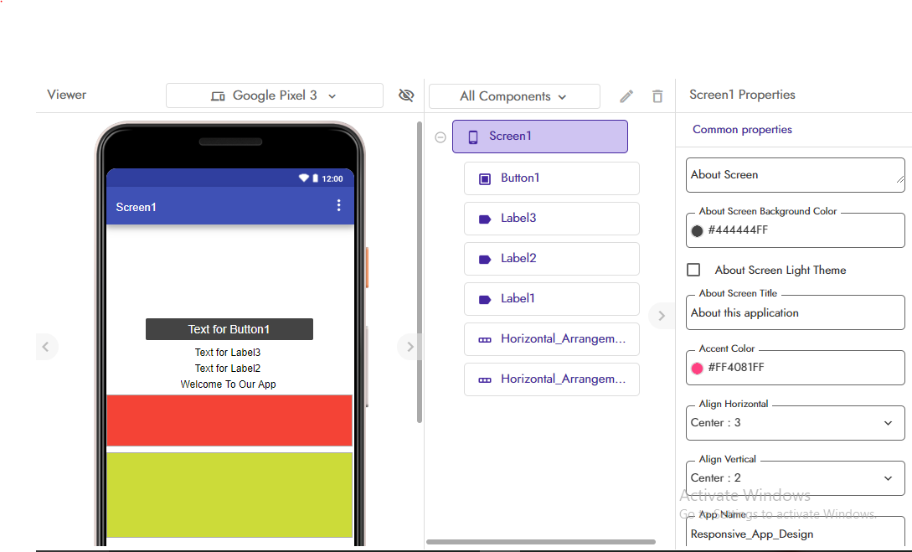Open the Align Horizontal dropdown
The image size is (912, 552).
click(795, 423)
